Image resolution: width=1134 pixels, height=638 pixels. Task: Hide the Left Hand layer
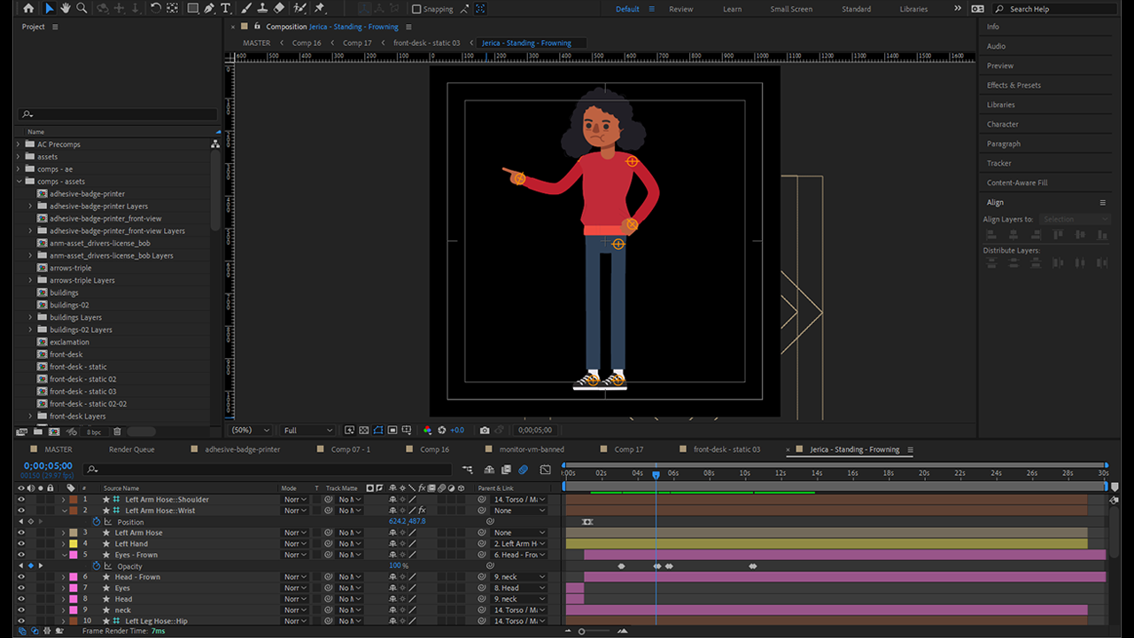click(x=21, y=544)
